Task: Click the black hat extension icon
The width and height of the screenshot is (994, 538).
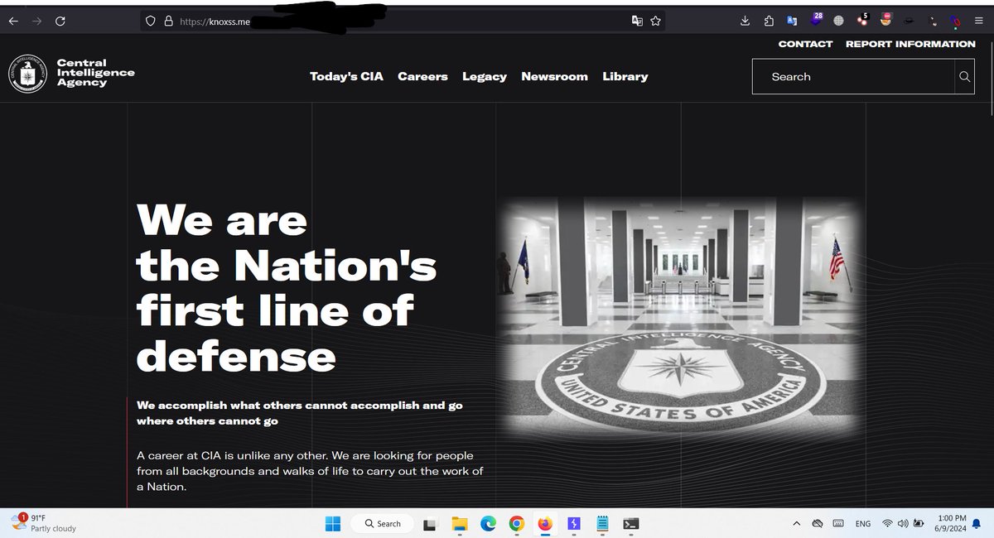Action: (909, 22)
